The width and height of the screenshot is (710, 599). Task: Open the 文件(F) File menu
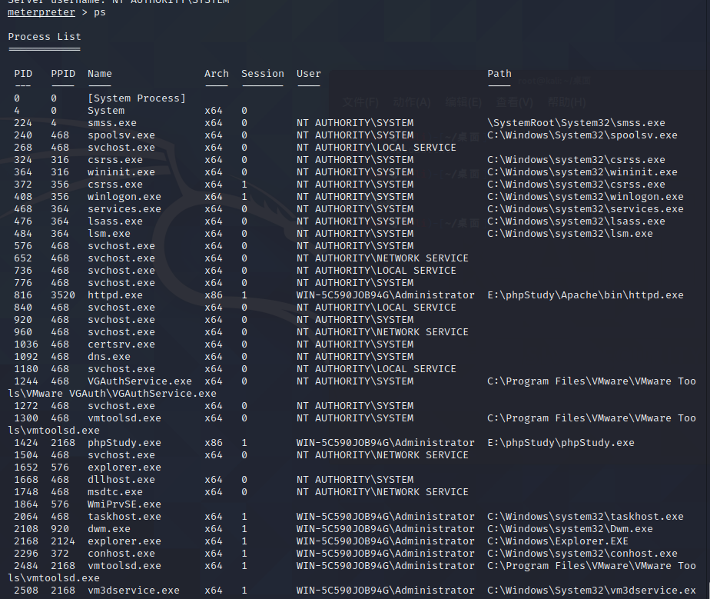pyautogui.click(x=360, y=102)
